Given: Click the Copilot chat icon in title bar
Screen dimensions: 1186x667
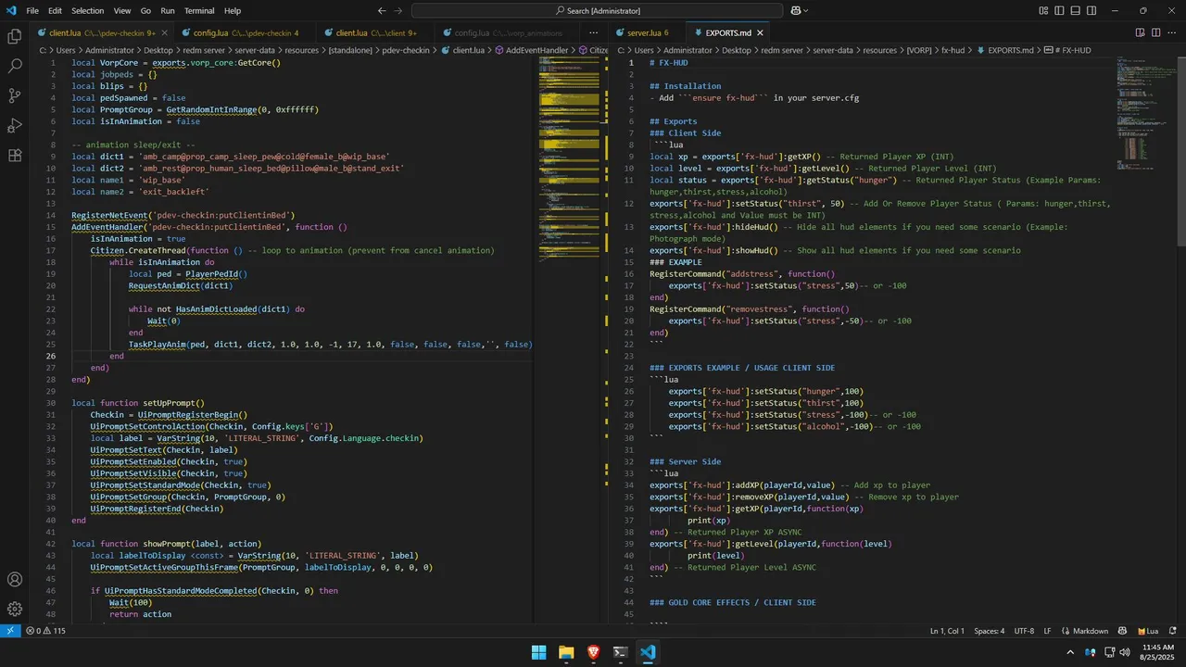Looking at the screenshot, I should pyautogui.click(x=795, y=11).
